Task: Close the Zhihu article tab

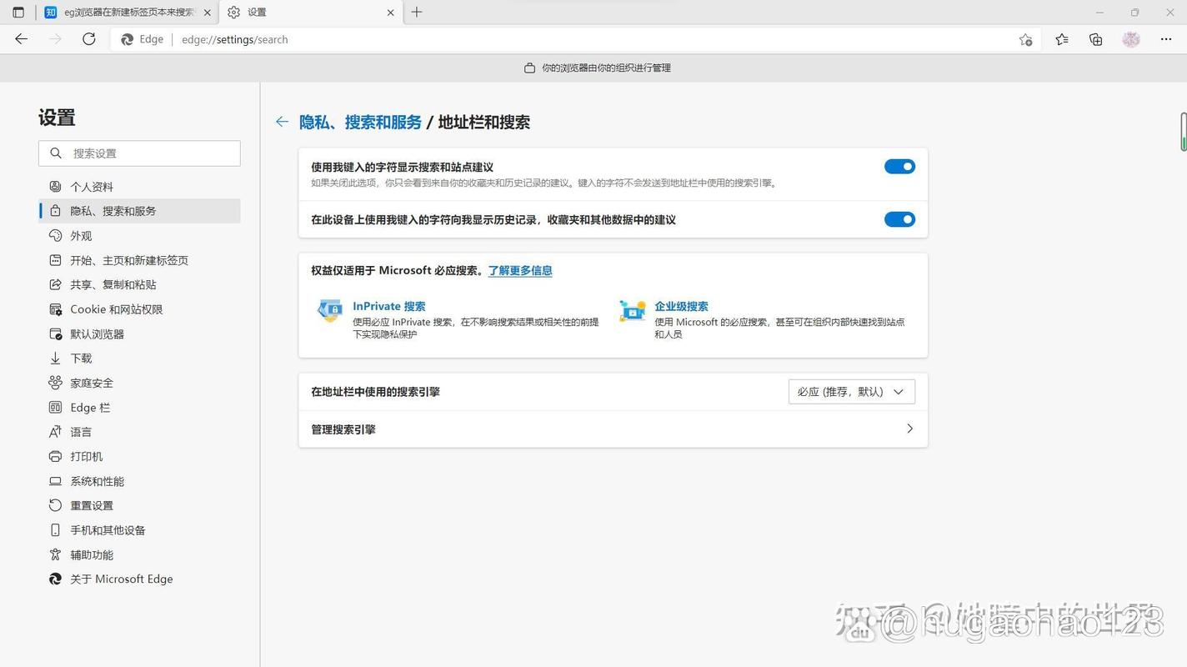Action: click(208, 13)
